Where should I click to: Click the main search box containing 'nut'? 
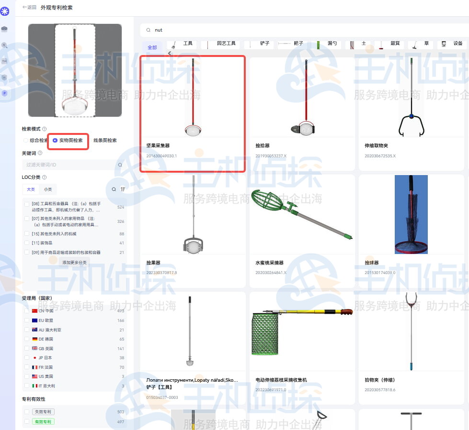pos(302,30)
